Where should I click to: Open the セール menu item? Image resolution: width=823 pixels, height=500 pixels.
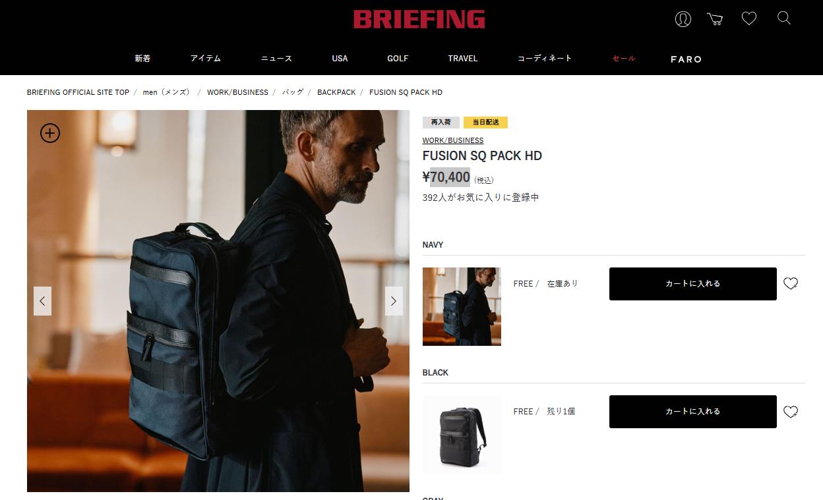pyautogui.click(x=624, y=59)
